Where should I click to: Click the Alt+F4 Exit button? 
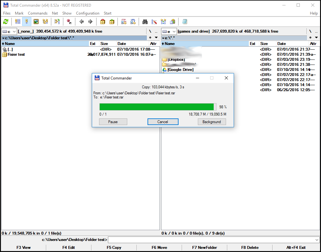tap(296, 248)
